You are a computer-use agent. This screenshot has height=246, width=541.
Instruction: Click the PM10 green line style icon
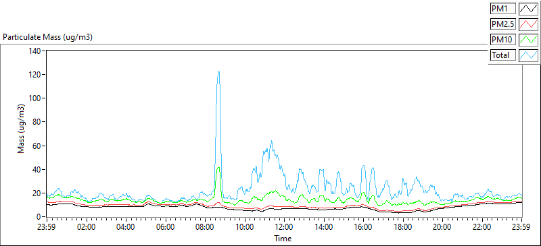point(528,40)
